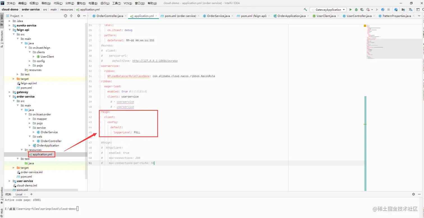Start debugging with the green bug icon
The image size is (424, 218).
[356, 10]
